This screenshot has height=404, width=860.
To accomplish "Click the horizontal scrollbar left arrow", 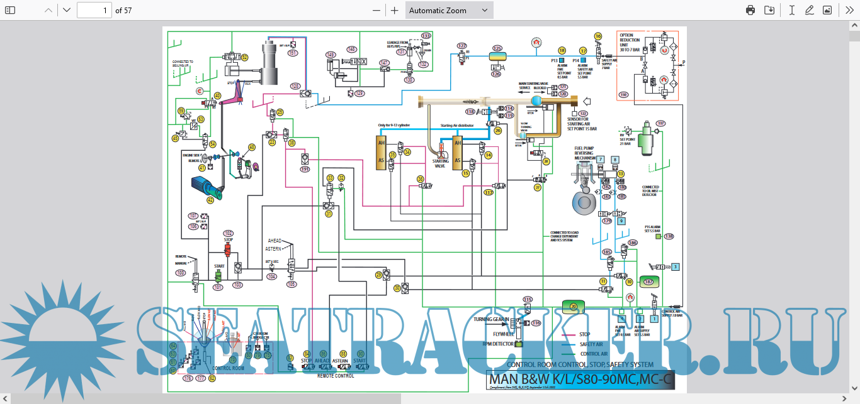I will (x=5, y=399).
